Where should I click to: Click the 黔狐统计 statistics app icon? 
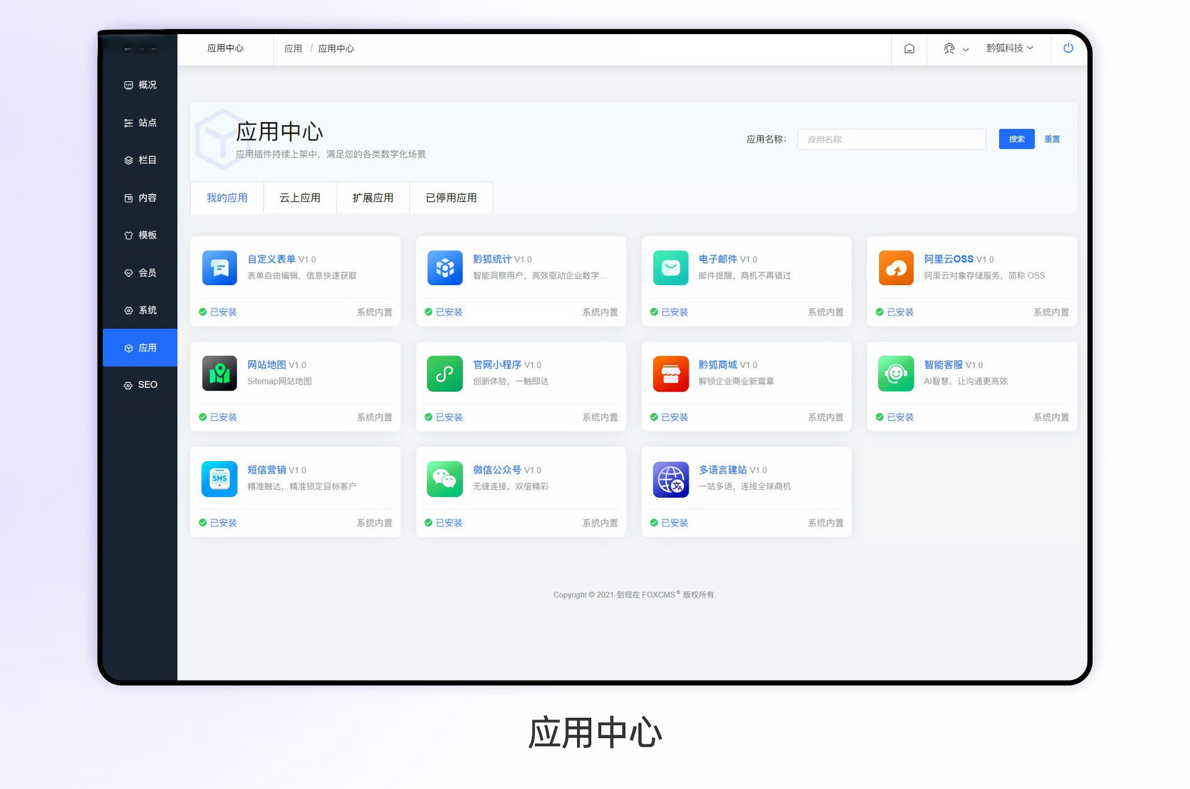445,268
